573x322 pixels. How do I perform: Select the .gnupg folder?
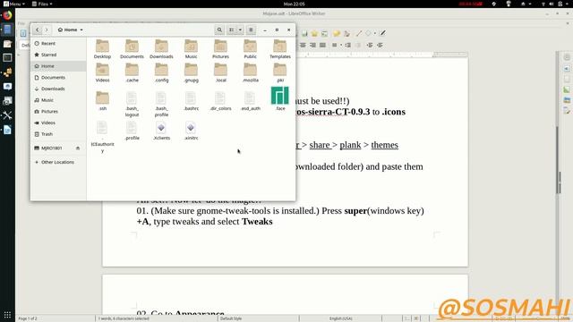pos(191,72)
